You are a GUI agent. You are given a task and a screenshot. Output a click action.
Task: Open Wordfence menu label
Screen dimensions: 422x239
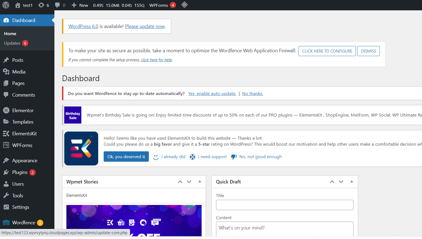pos(24,223)
